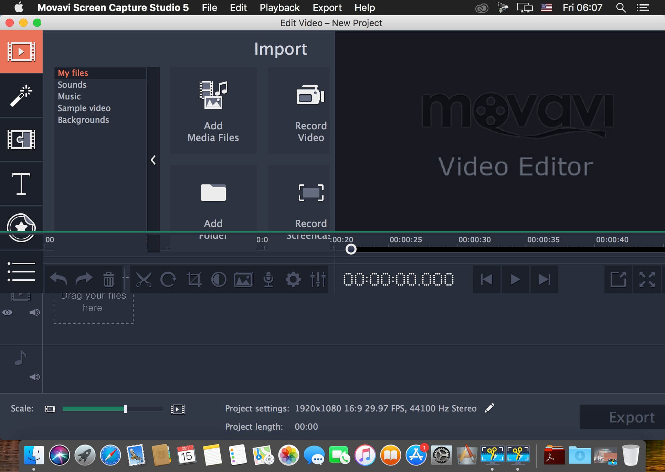The image size is (665, 472).
Task: Skip to previous frame
Action: tap(487, 279)
